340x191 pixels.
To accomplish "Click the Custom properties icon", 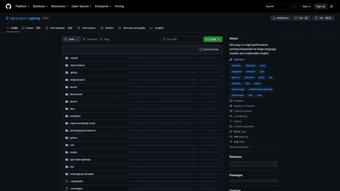I will (231, 126).
